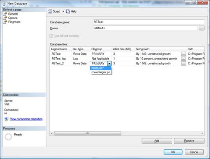Click the horizontal scrollbar thumb
Screen dimensions: 210x159
tap(88, 133)
